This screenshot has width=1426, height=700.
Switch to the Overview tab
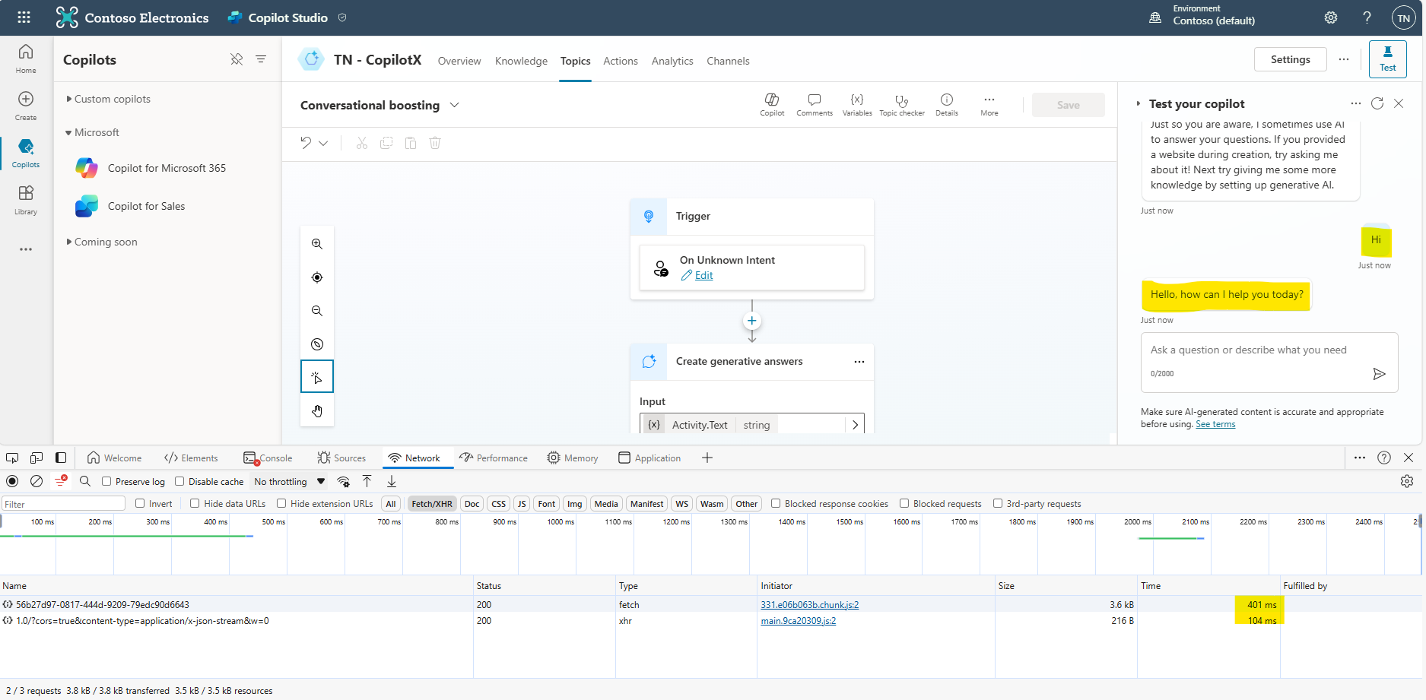(459, 61)
